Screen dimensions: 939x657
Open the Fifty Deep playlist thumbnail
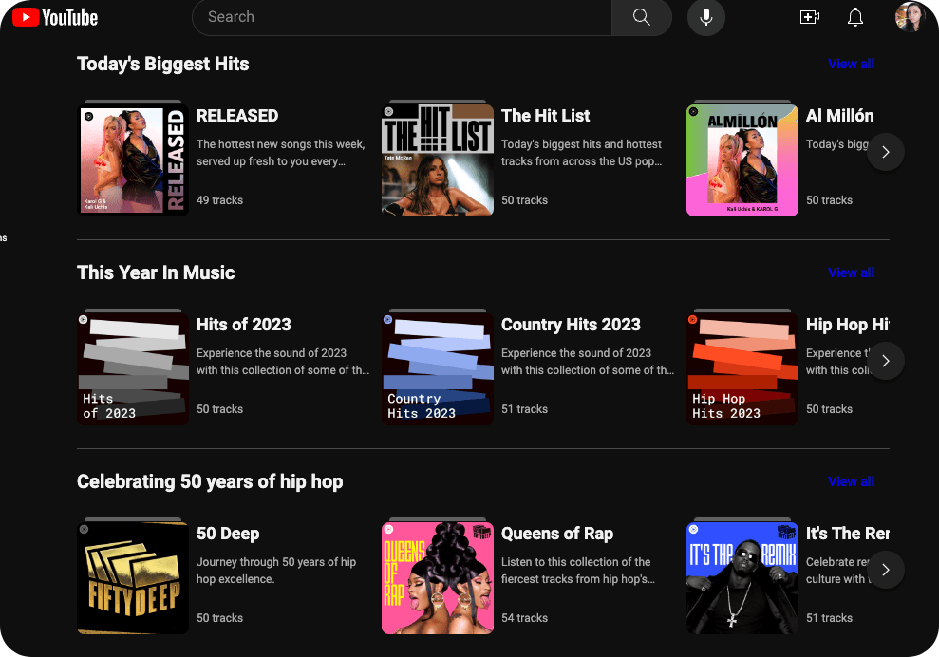tap(133, 578)
